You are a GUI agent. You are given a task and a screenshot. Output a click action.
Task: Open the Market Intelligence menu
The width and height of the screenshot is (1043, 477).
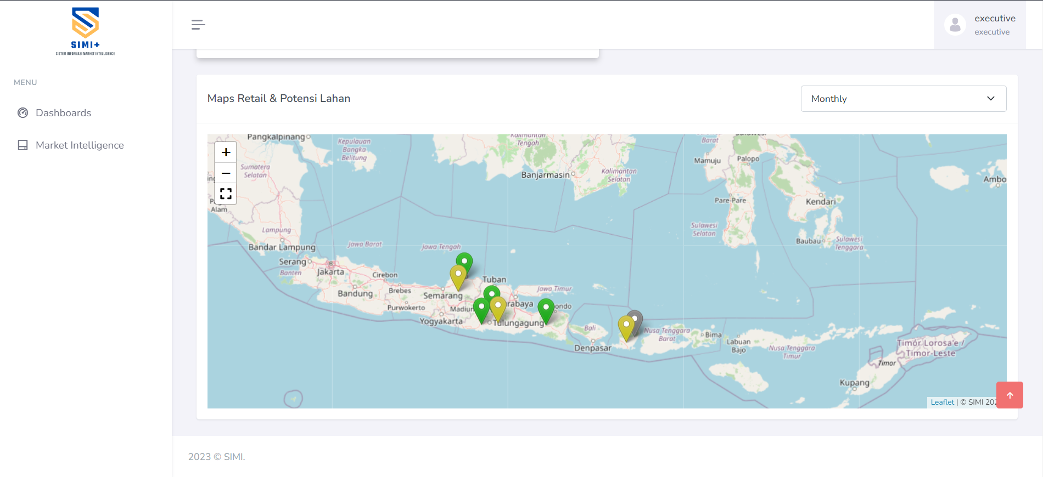80,145
